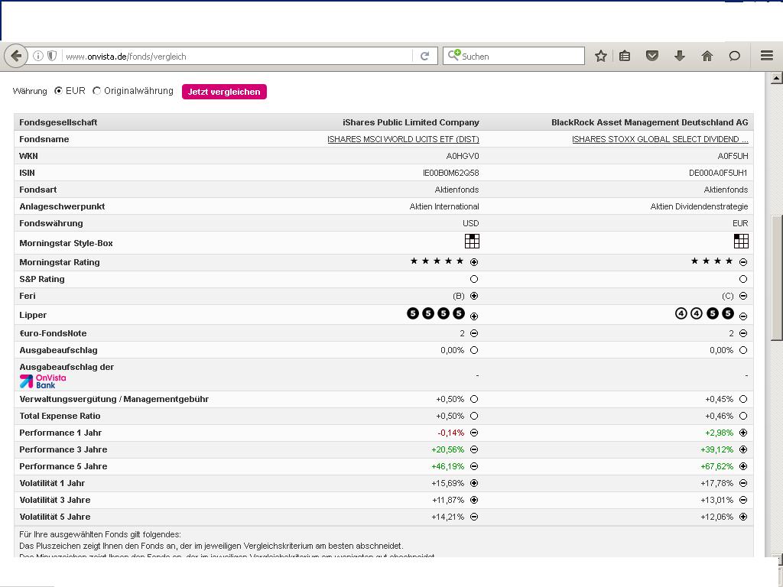This screenshot has height=587, width=783.
Task: Show site information for onvista.de
Action: coord(38,56)
